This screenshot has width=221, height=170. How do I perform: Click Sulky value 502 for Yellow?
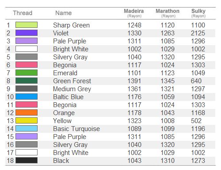point(196,121)
